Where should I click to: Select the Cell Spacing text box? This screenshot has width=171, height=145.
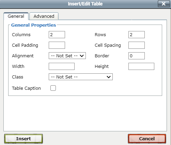click(137, 45)
